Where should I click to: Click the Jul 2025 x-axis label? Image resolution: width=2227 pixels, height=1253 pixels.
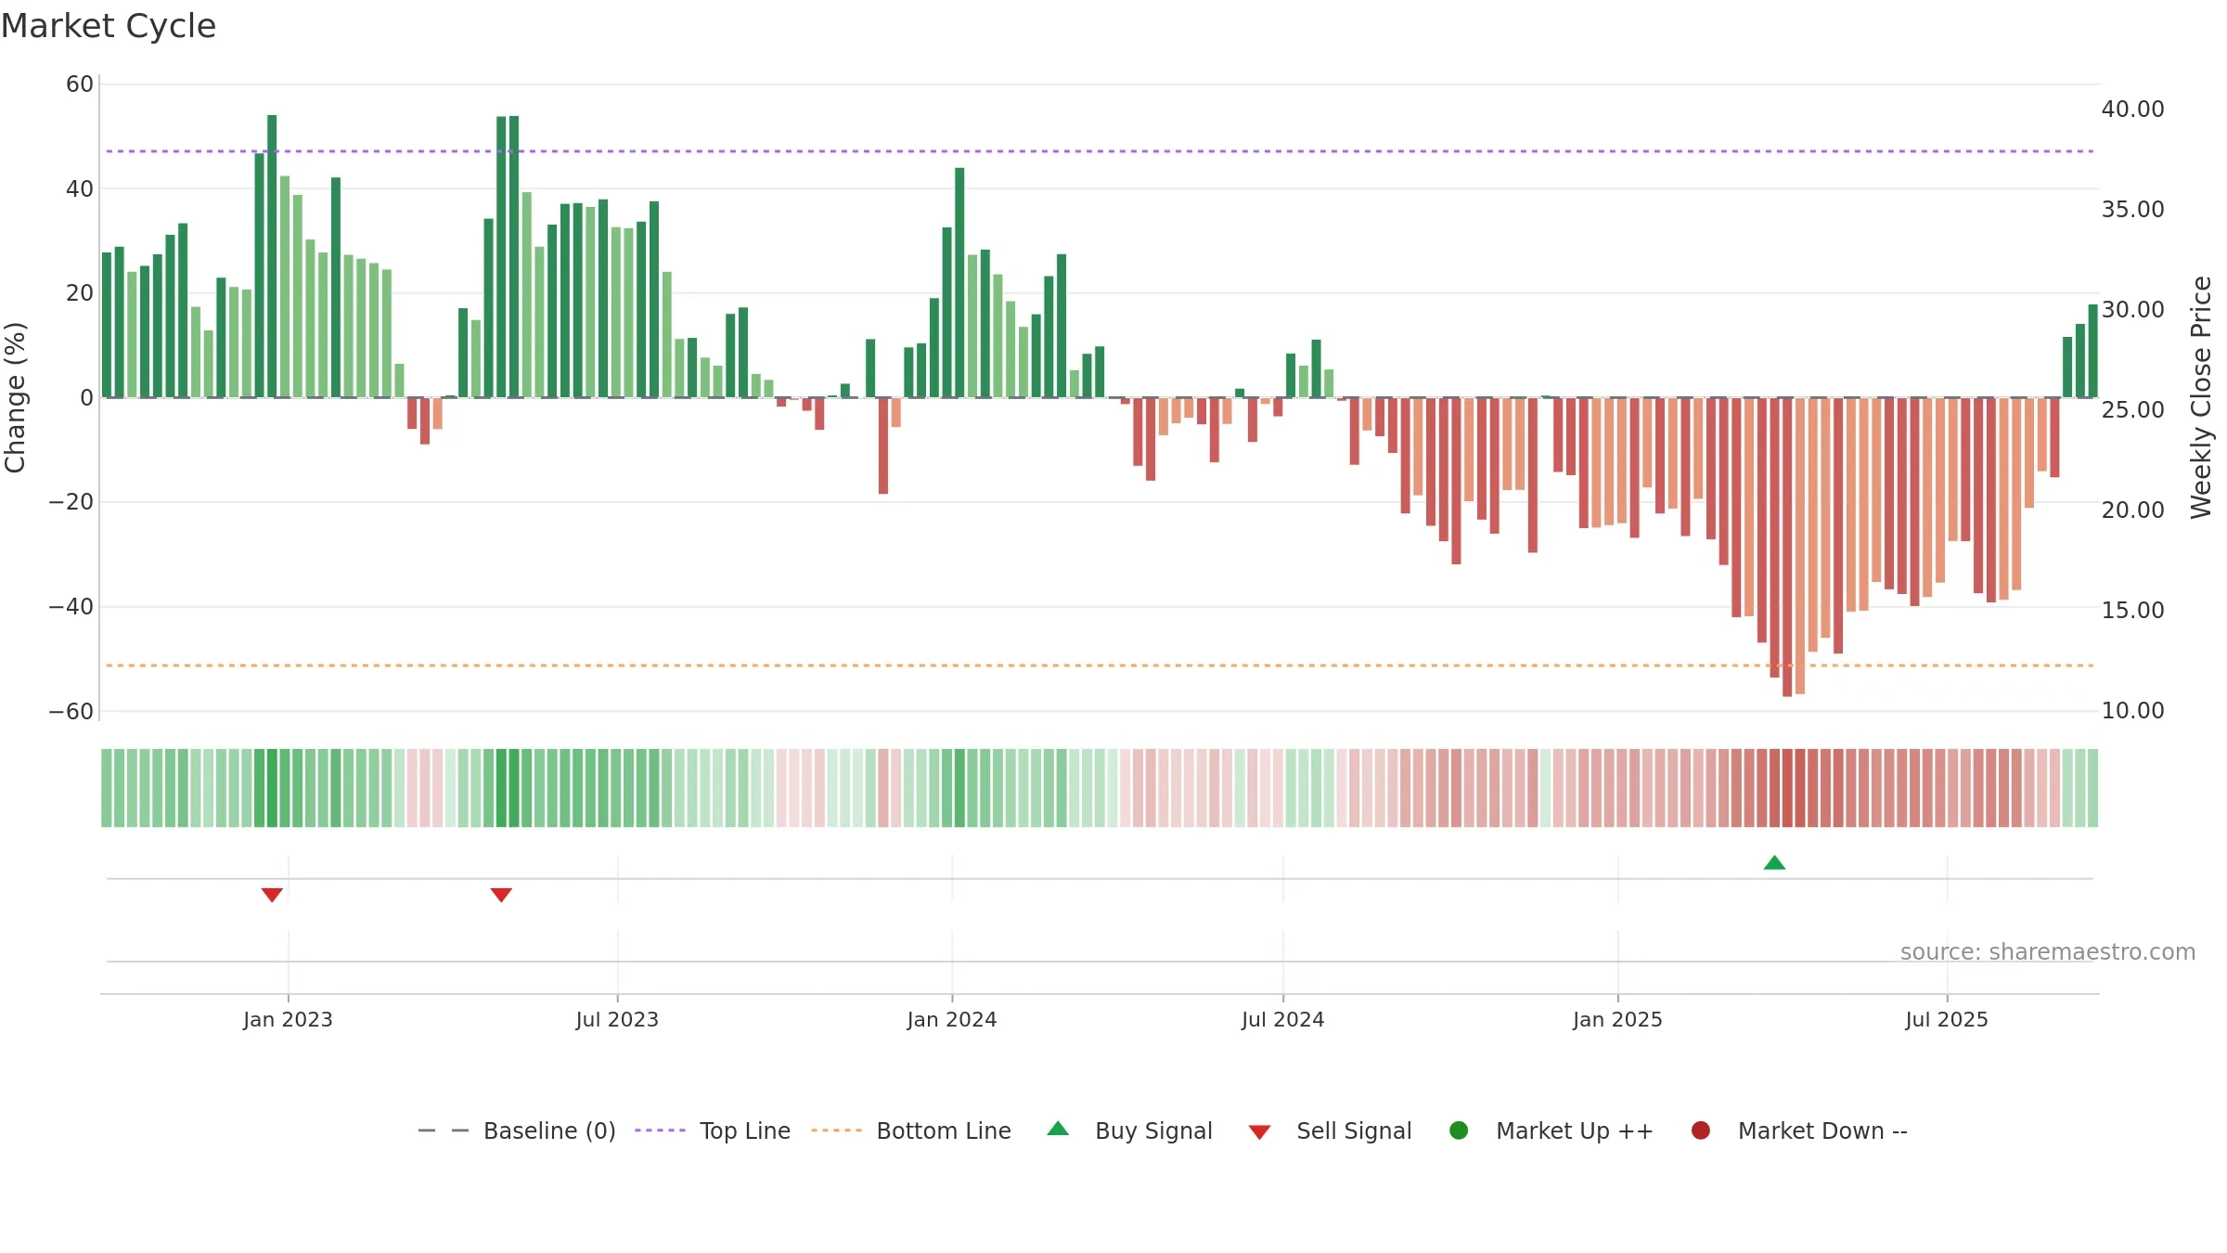1947,1019
